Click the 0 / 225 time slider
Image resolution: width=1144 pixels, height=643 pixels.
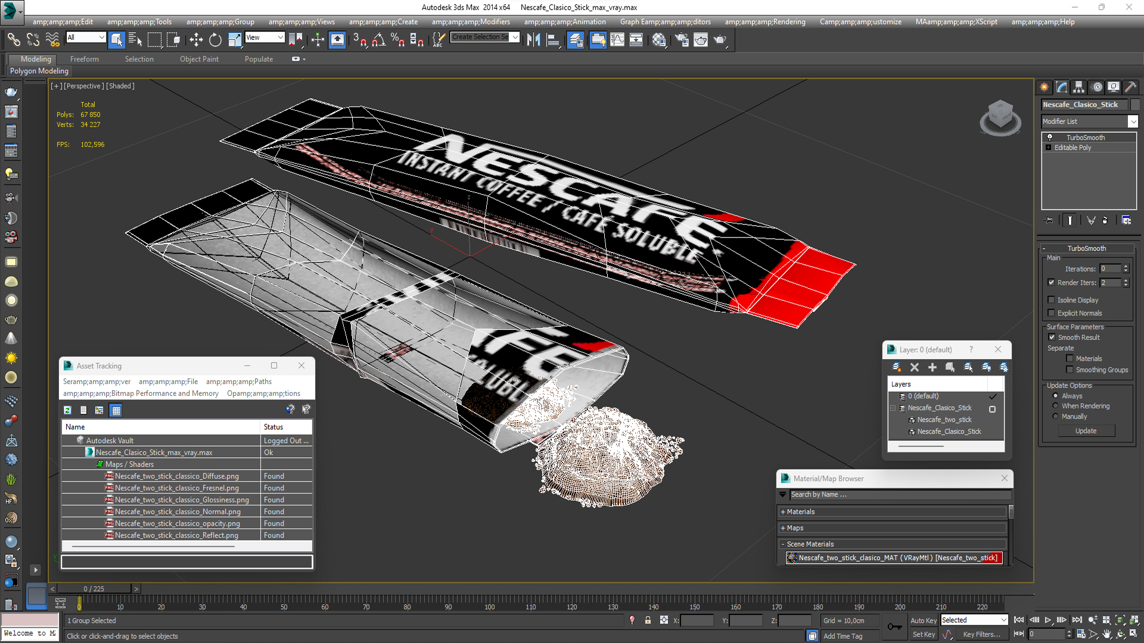coord(94,589)
